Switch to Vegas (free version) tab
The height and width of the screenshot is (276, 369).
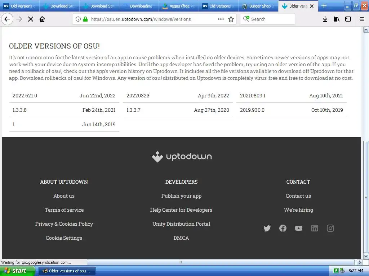pos(179,6)
